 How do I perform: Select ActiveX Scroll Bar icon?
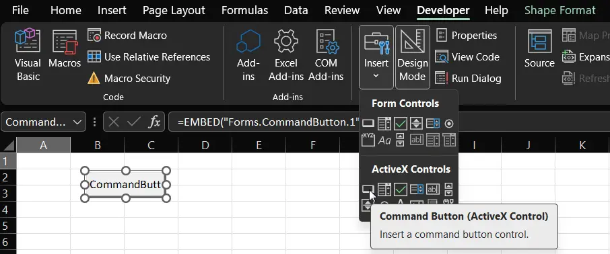pyautogui.click(x=449, y=189)
